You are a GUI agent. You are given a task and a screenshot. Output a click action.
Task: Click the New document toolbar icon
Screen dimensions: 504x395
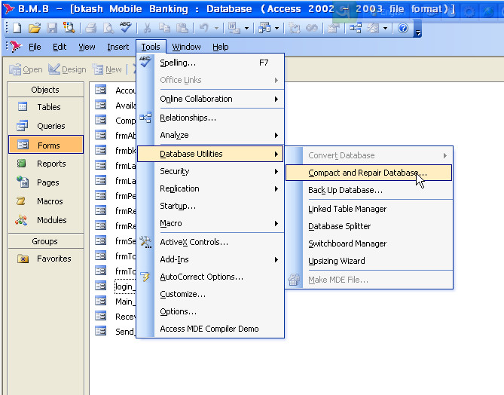[17, 29]
